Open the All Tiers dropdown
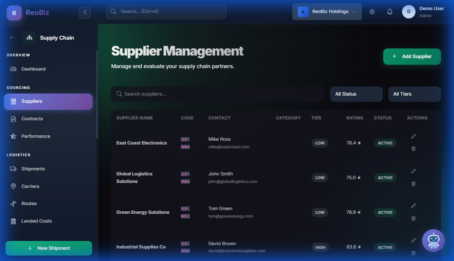Screen dimensions: 454x261 click(x=414, y=94)
